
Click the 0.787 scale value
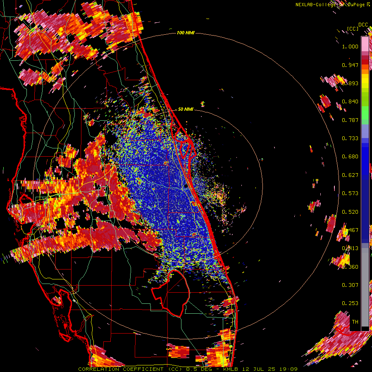coord(350,120)
